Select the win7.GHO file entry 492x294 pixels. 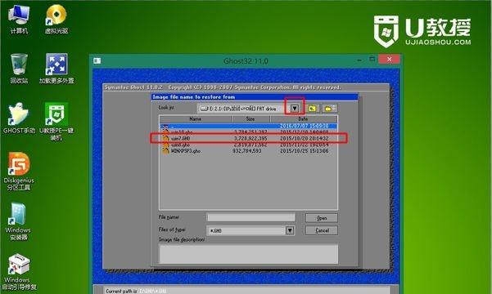pos(248,138)
